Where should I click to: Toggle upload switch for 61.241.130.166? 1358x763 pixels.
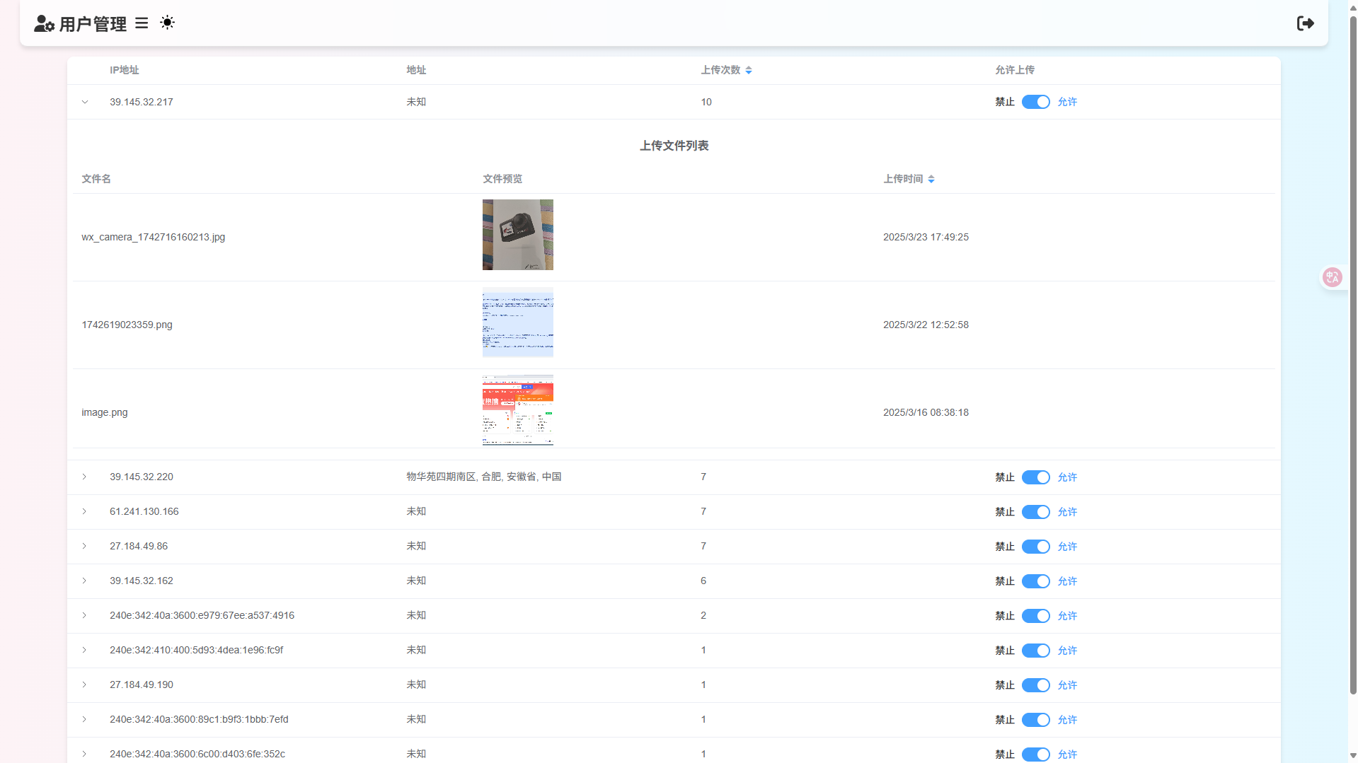(x=1035, y=512)
